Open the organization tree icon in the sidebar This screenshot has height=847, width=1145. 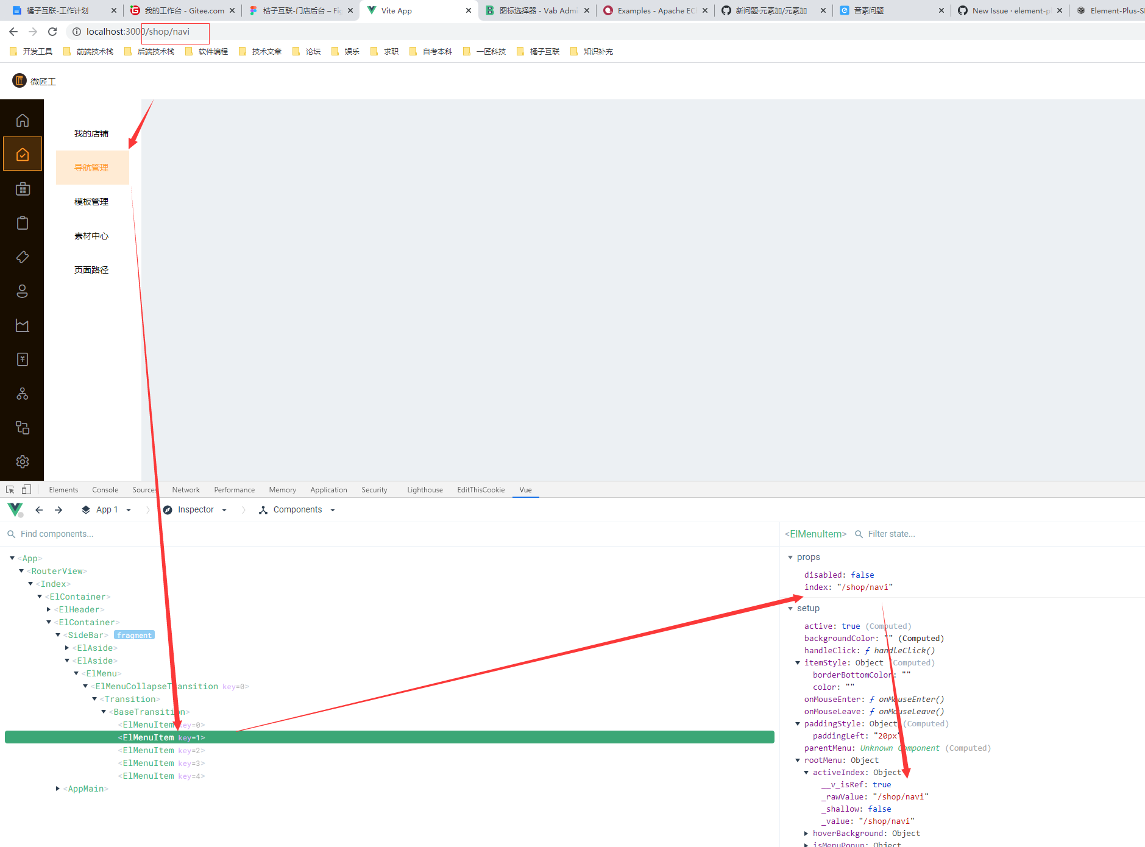(x=23, y=394)
